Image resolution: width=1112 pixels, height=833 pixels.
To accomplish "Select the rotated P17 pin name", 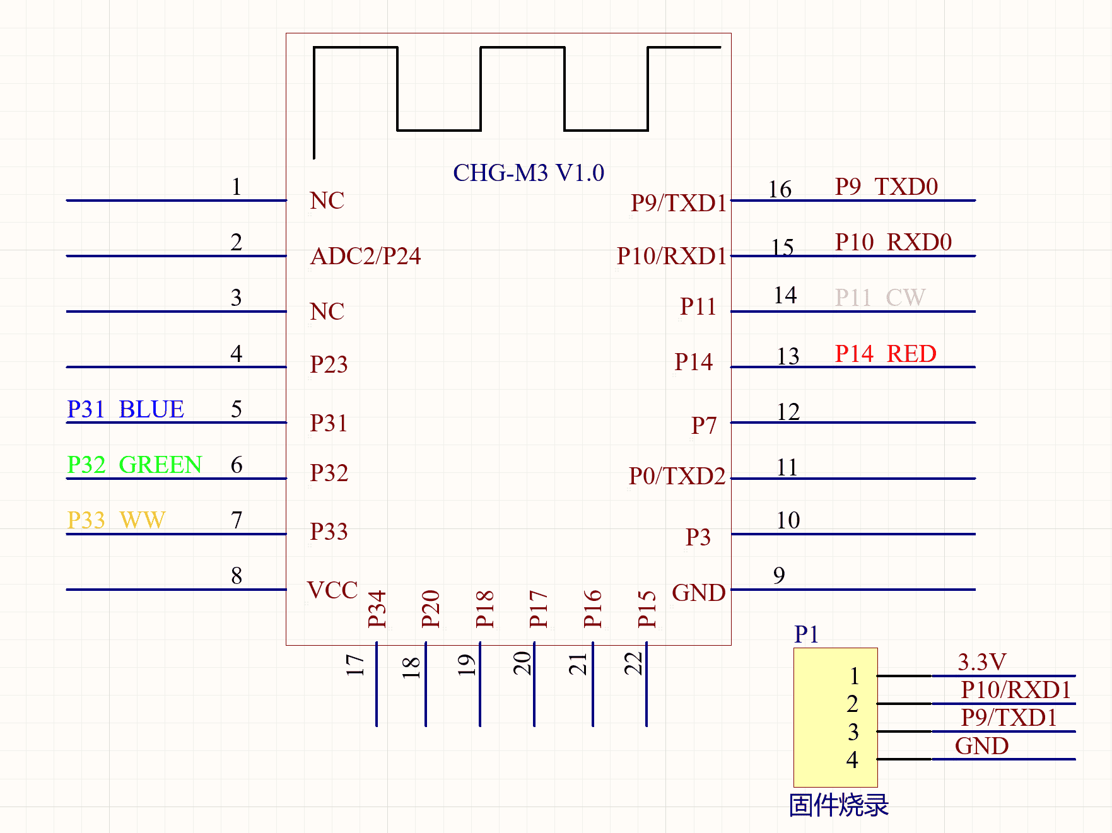I will (538, 609).
